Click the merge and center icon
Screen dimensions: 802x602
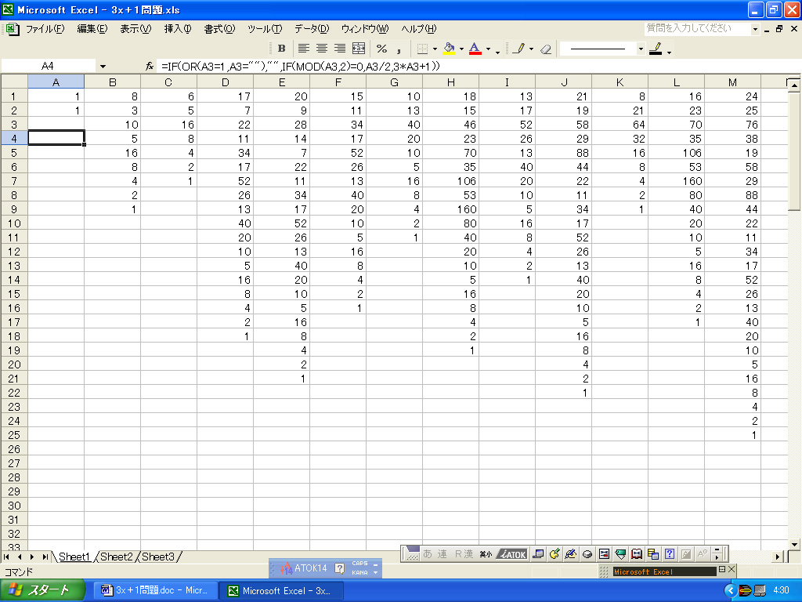[x=359, y=49]
